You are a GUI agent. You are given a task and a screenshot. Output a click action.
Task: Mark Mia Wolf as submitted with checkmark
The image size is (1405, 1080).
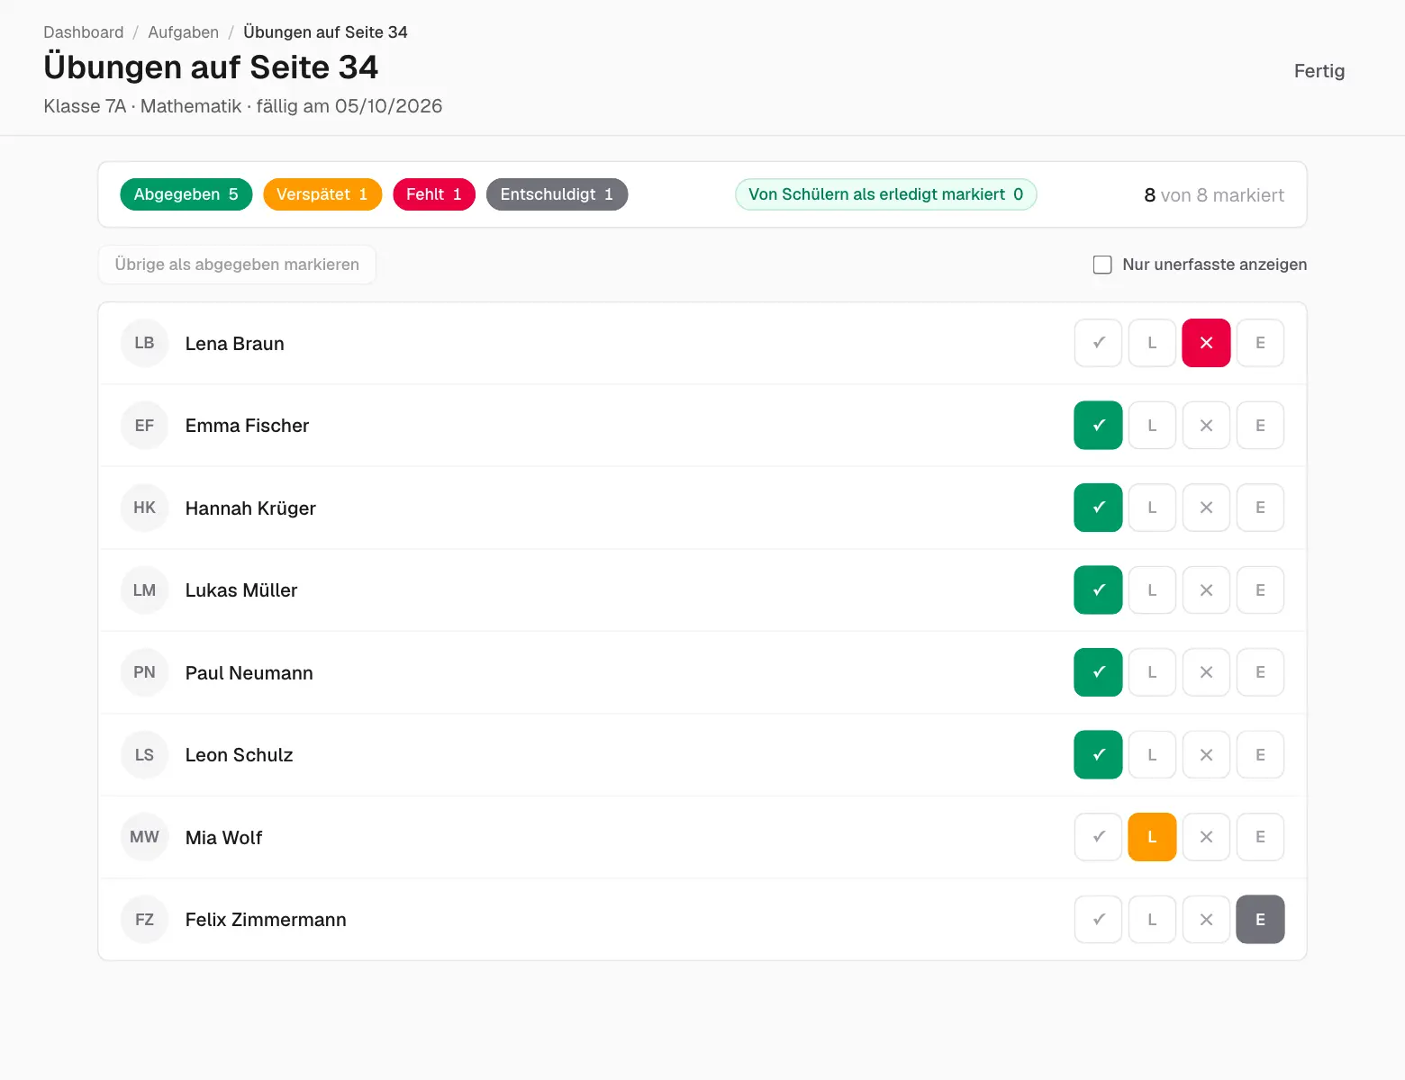point(1098,837)
